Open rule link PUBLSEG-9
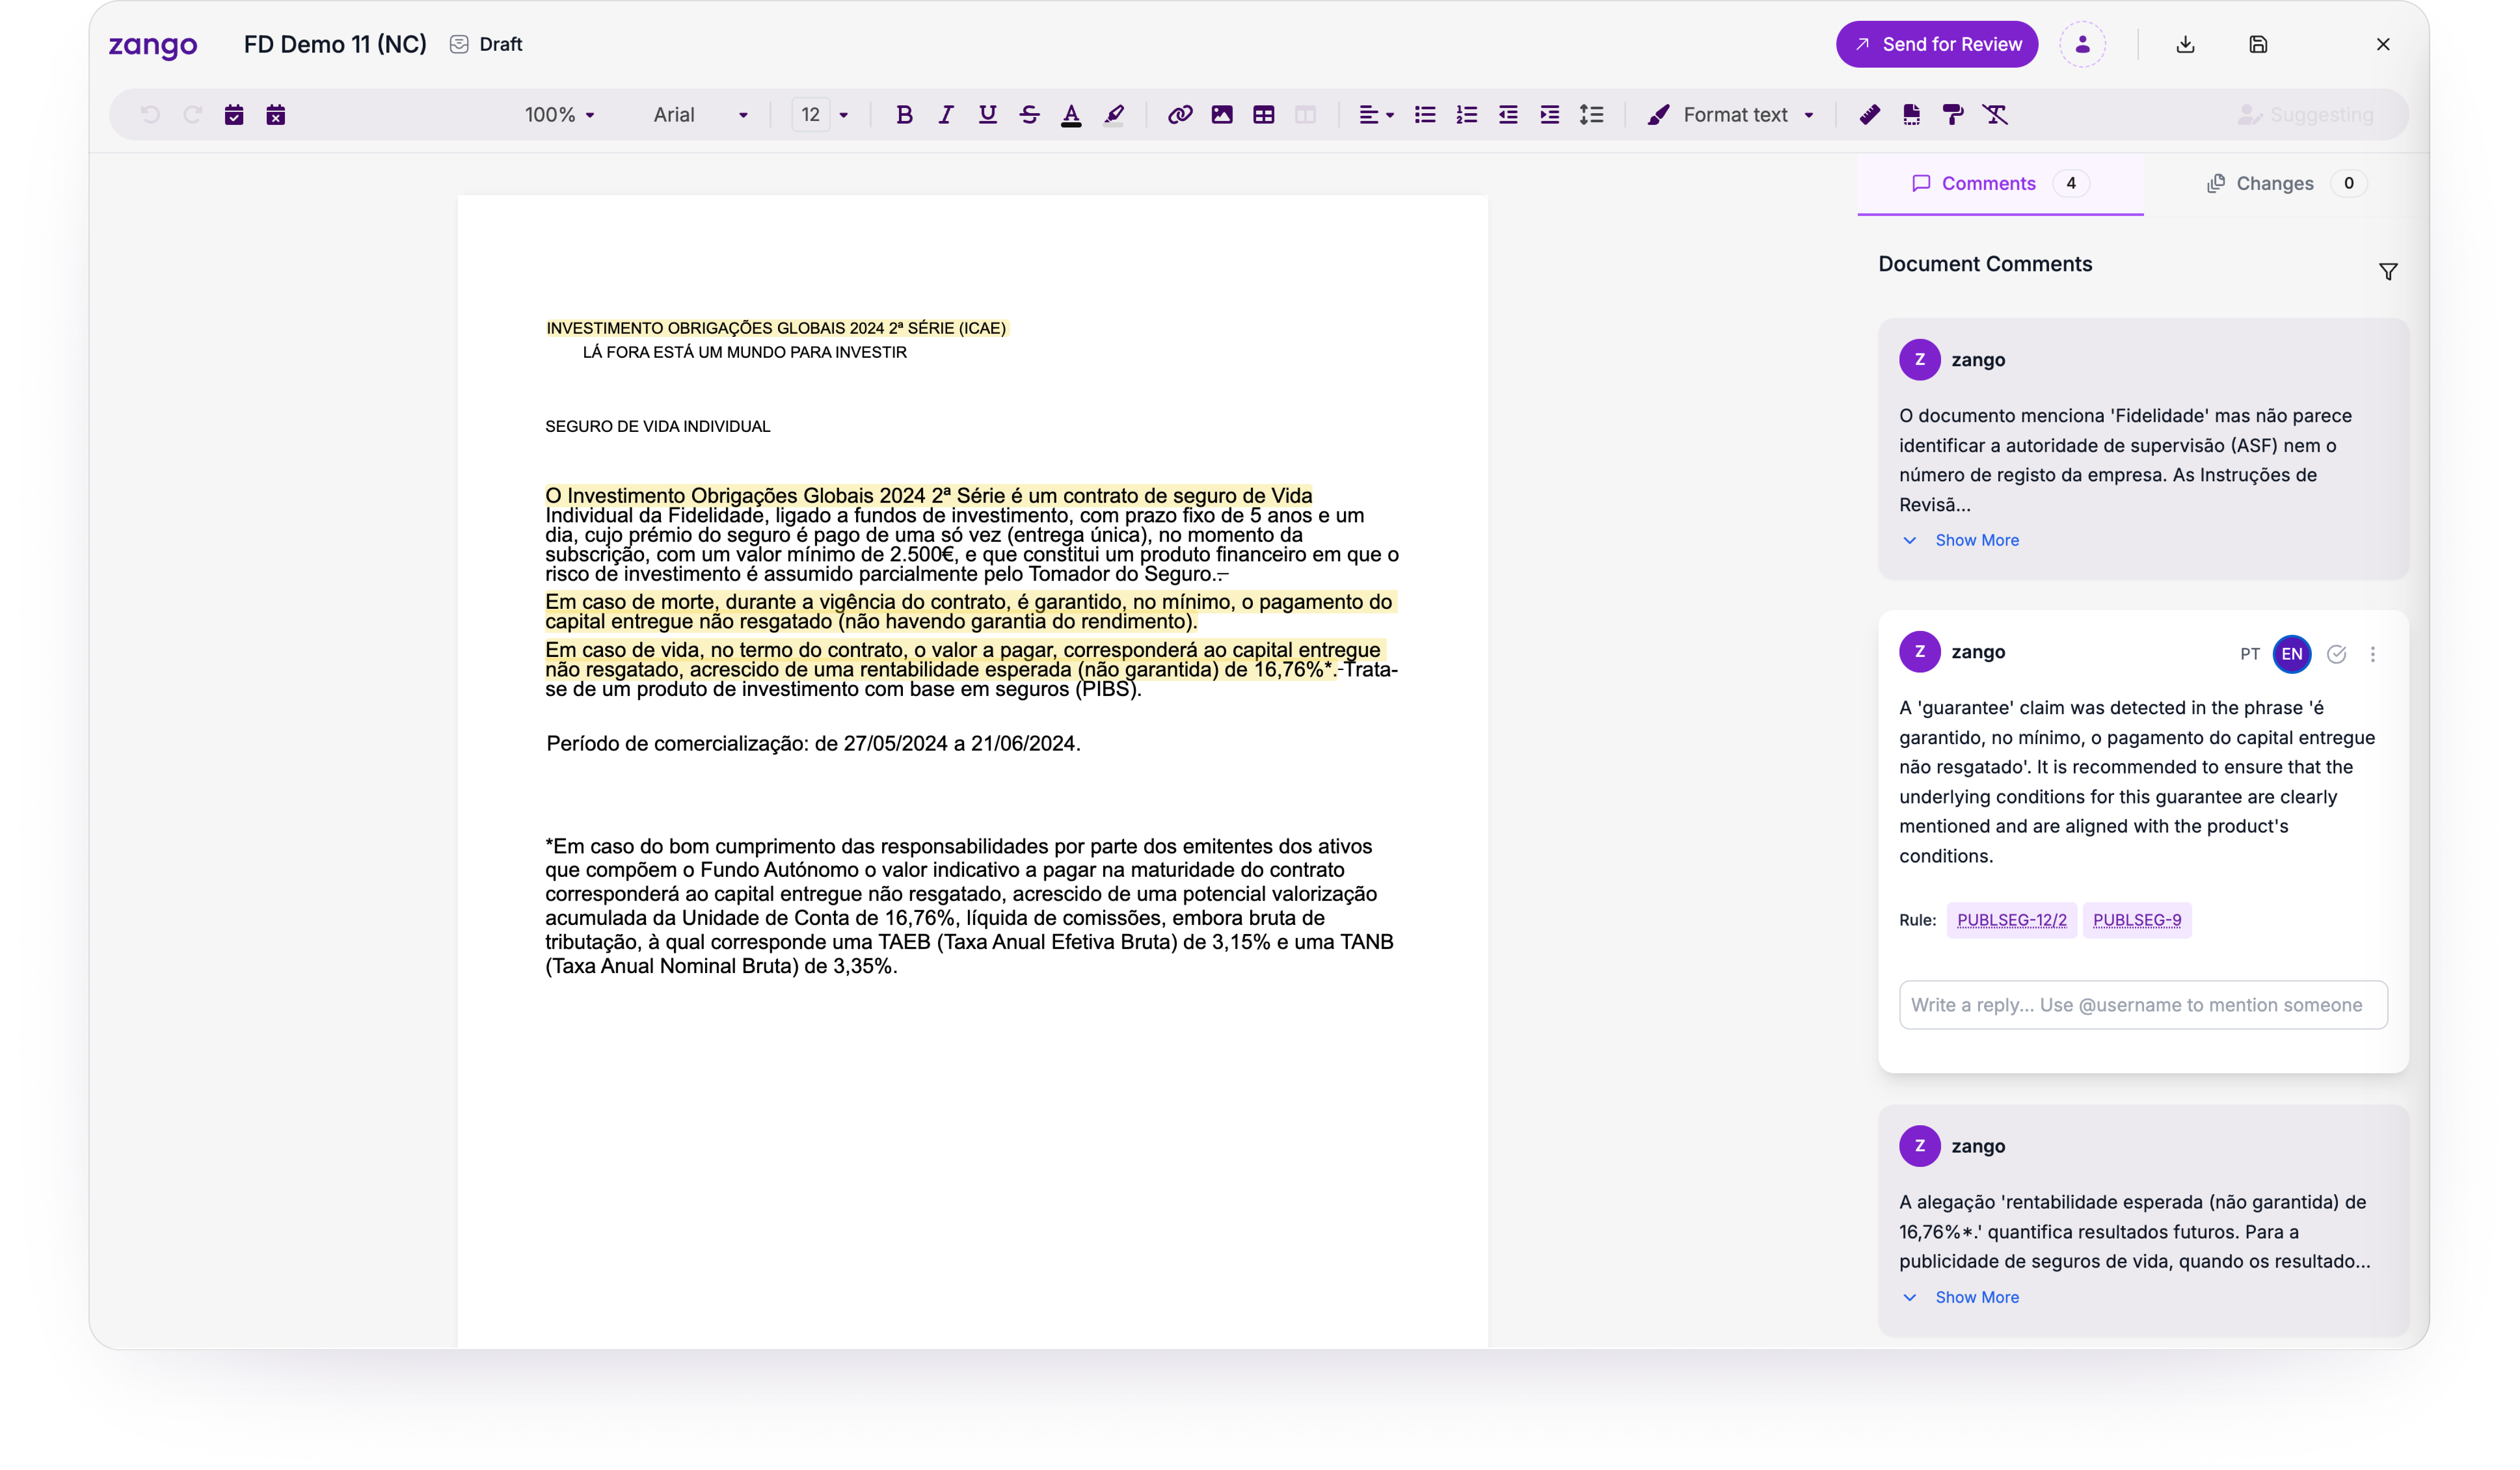Image resolution: width=2520 pixels, height=1470 pixels. 2137,920
